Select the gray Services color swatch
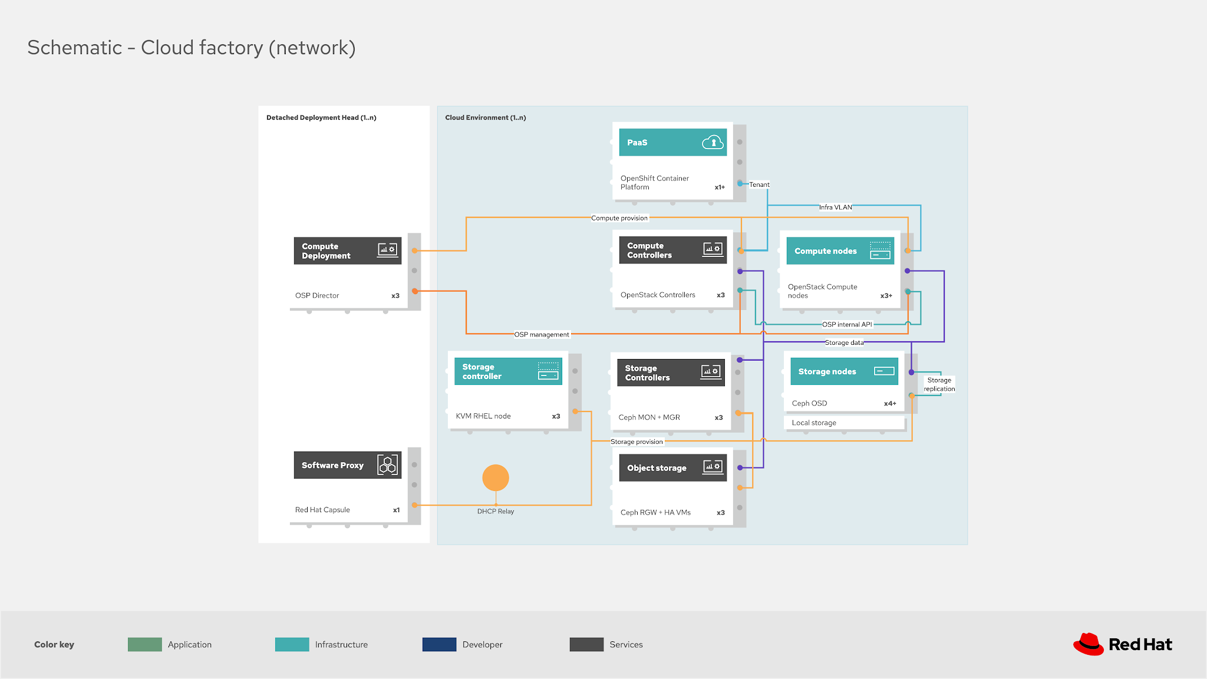This screenshot has height=679, width=1207. 586,644
